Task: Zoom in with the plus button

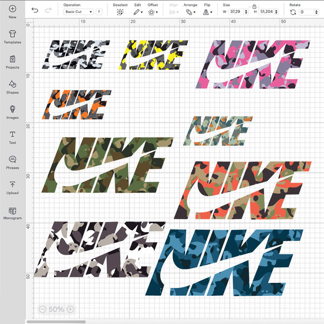Action: click(70, 309)
